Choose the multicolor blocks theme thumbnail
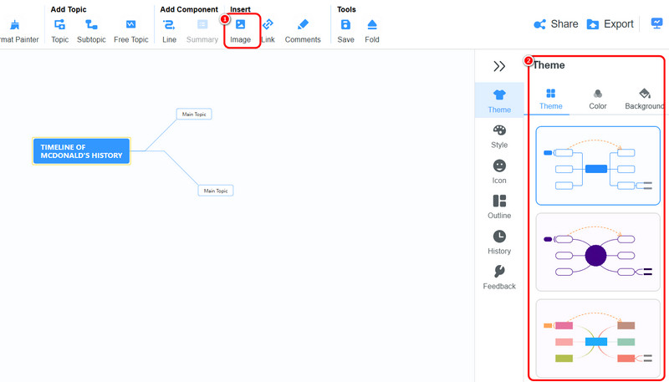 click(598, 338)
